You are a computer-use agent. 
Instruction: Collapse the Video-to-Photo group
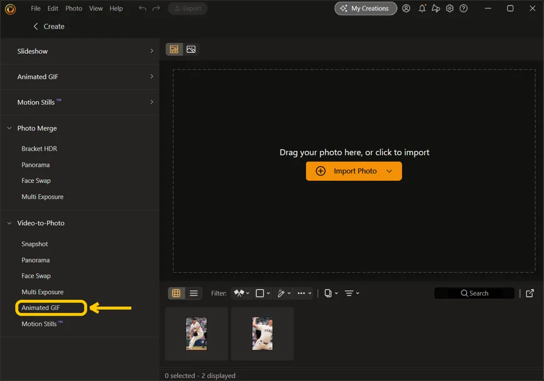point(9,223)
